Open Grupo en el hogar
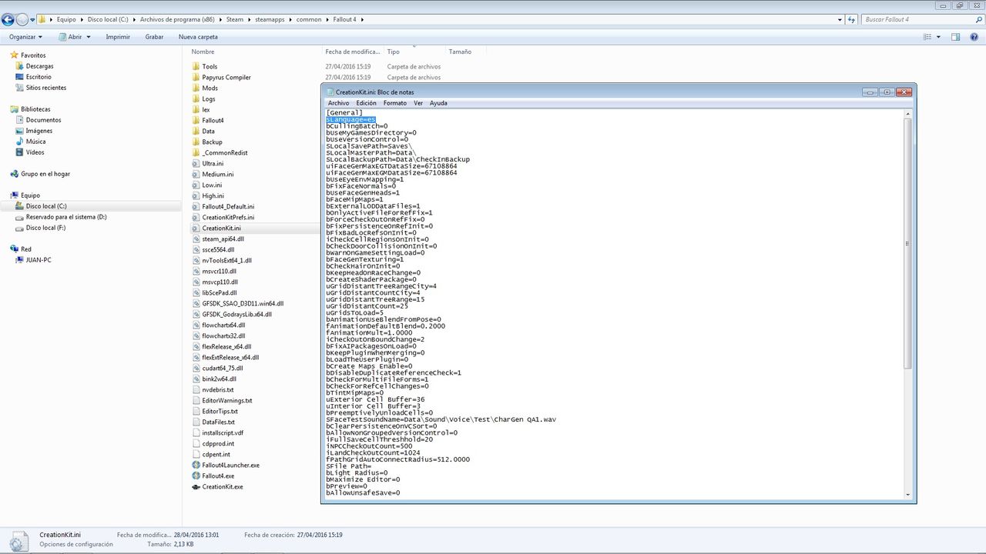Viewport: 986px width, 554px height. [45, 174]
